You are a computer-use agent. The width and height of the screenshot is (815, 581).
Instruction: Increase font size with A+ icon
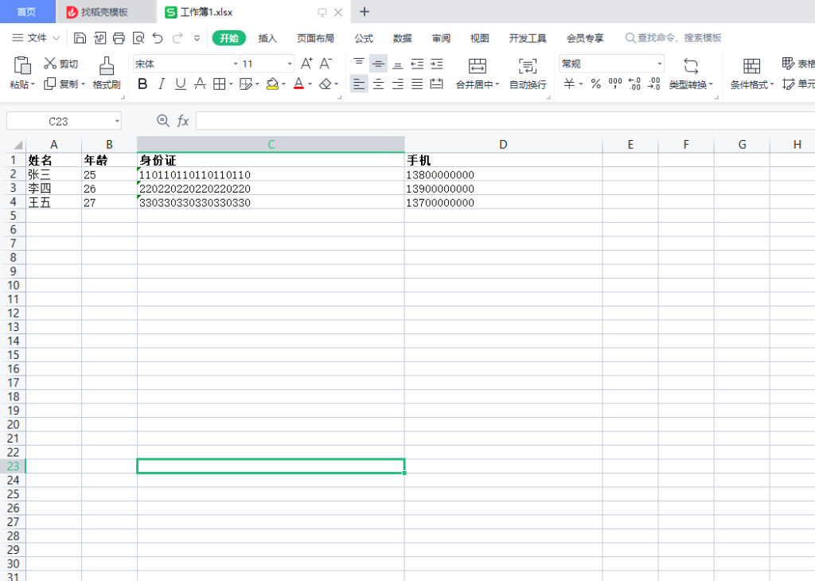[306, 64]
